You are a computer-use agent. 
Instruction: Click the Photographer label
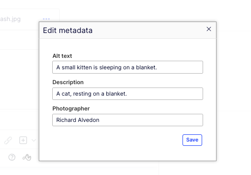click(x=71, y=109)
